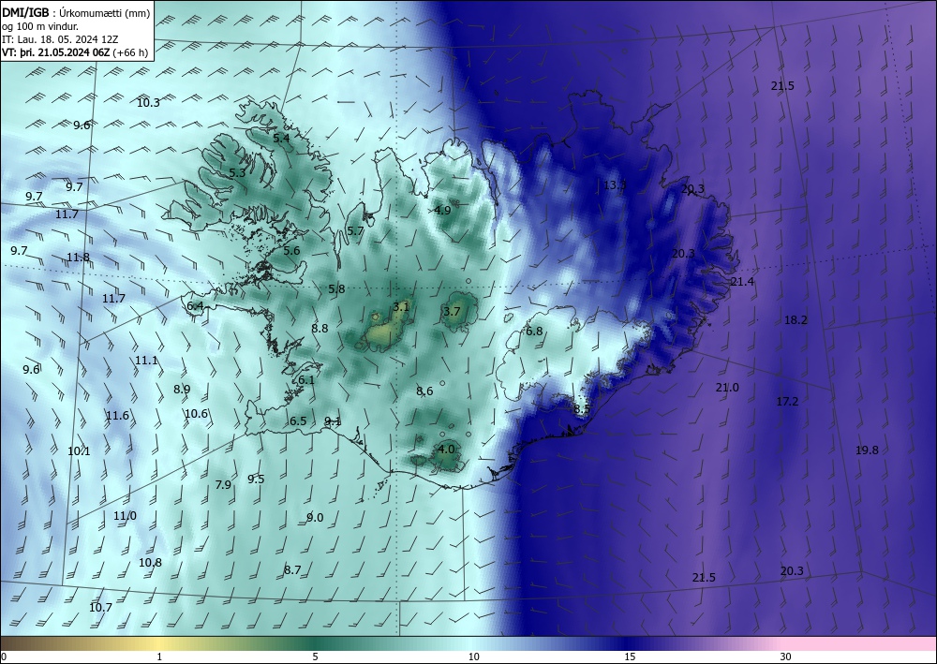
Task: Select the 10.7 value label
Action: 100,608
